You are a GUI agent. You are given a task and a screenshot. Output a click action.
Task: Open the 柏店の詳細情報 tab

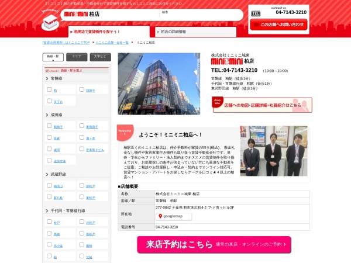(195, 32)
